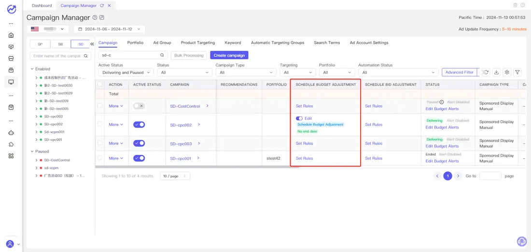The height and width of the screenshot is (252, 531).
Task: Open the Targeting filter dropdown
Action: coord(298,72)
